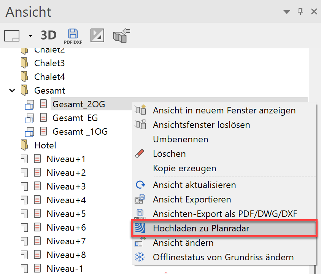Select Ansicht aktualisieren from context menu
The image size is (321, 274).
pyautogui.click(x=194, y=185)
